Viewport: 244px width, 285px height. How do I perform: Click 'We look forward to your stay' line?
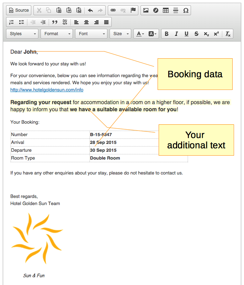click(x=48, y=64)
